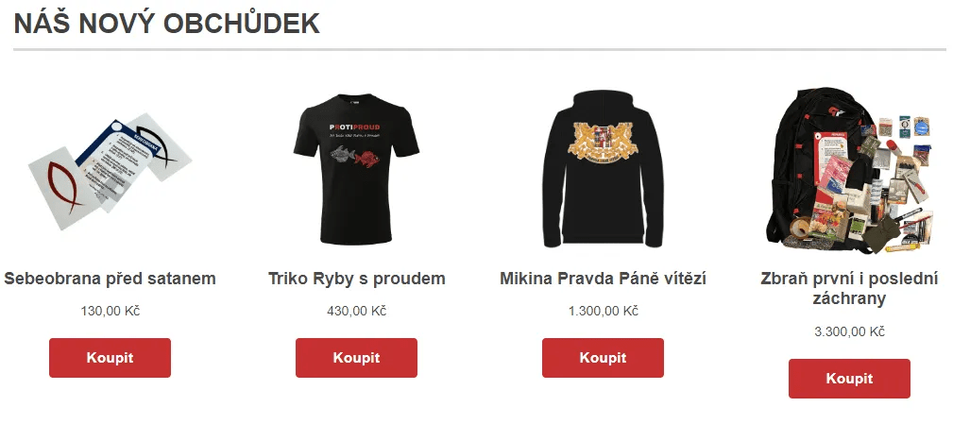Buy the Sebeobrana před satanem item
Viewport: 953px width, 424px height.
pos(110,358)
